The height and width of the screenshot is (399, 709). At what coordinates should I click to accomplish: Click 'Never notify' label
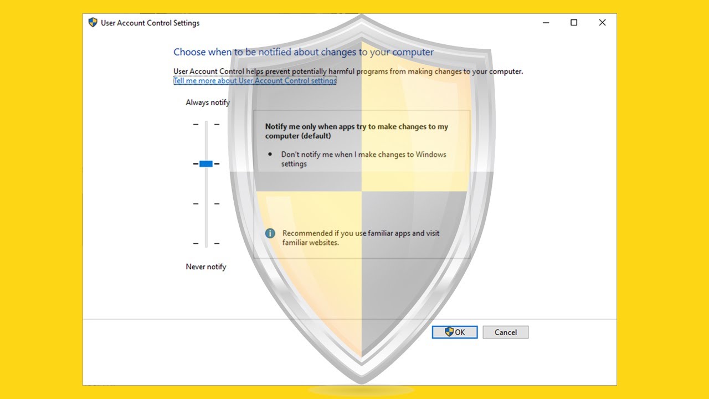point(206,267)
